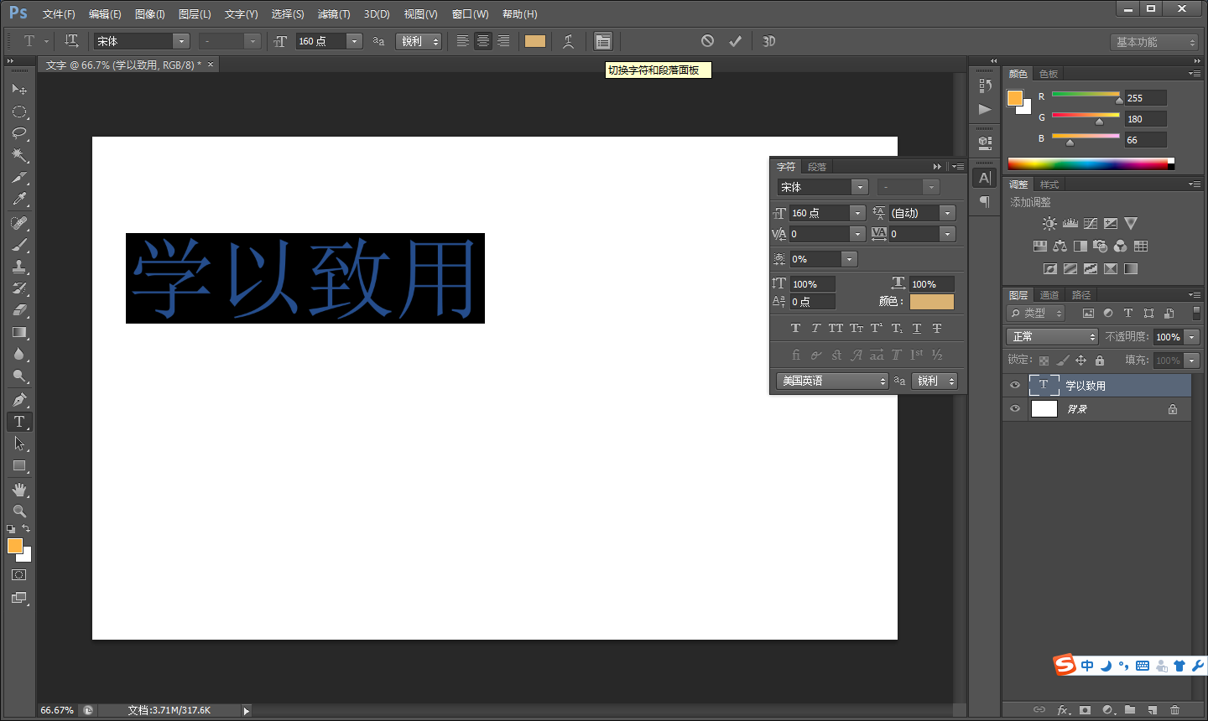The image size is (1208, 721).
Task: Enable underline formatting in the Character panel
Action: click(917, 328)
